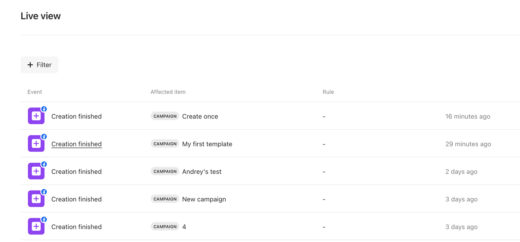
Task: Click Creation finished text in New campaign row
Action: click(x=76, y=199)
